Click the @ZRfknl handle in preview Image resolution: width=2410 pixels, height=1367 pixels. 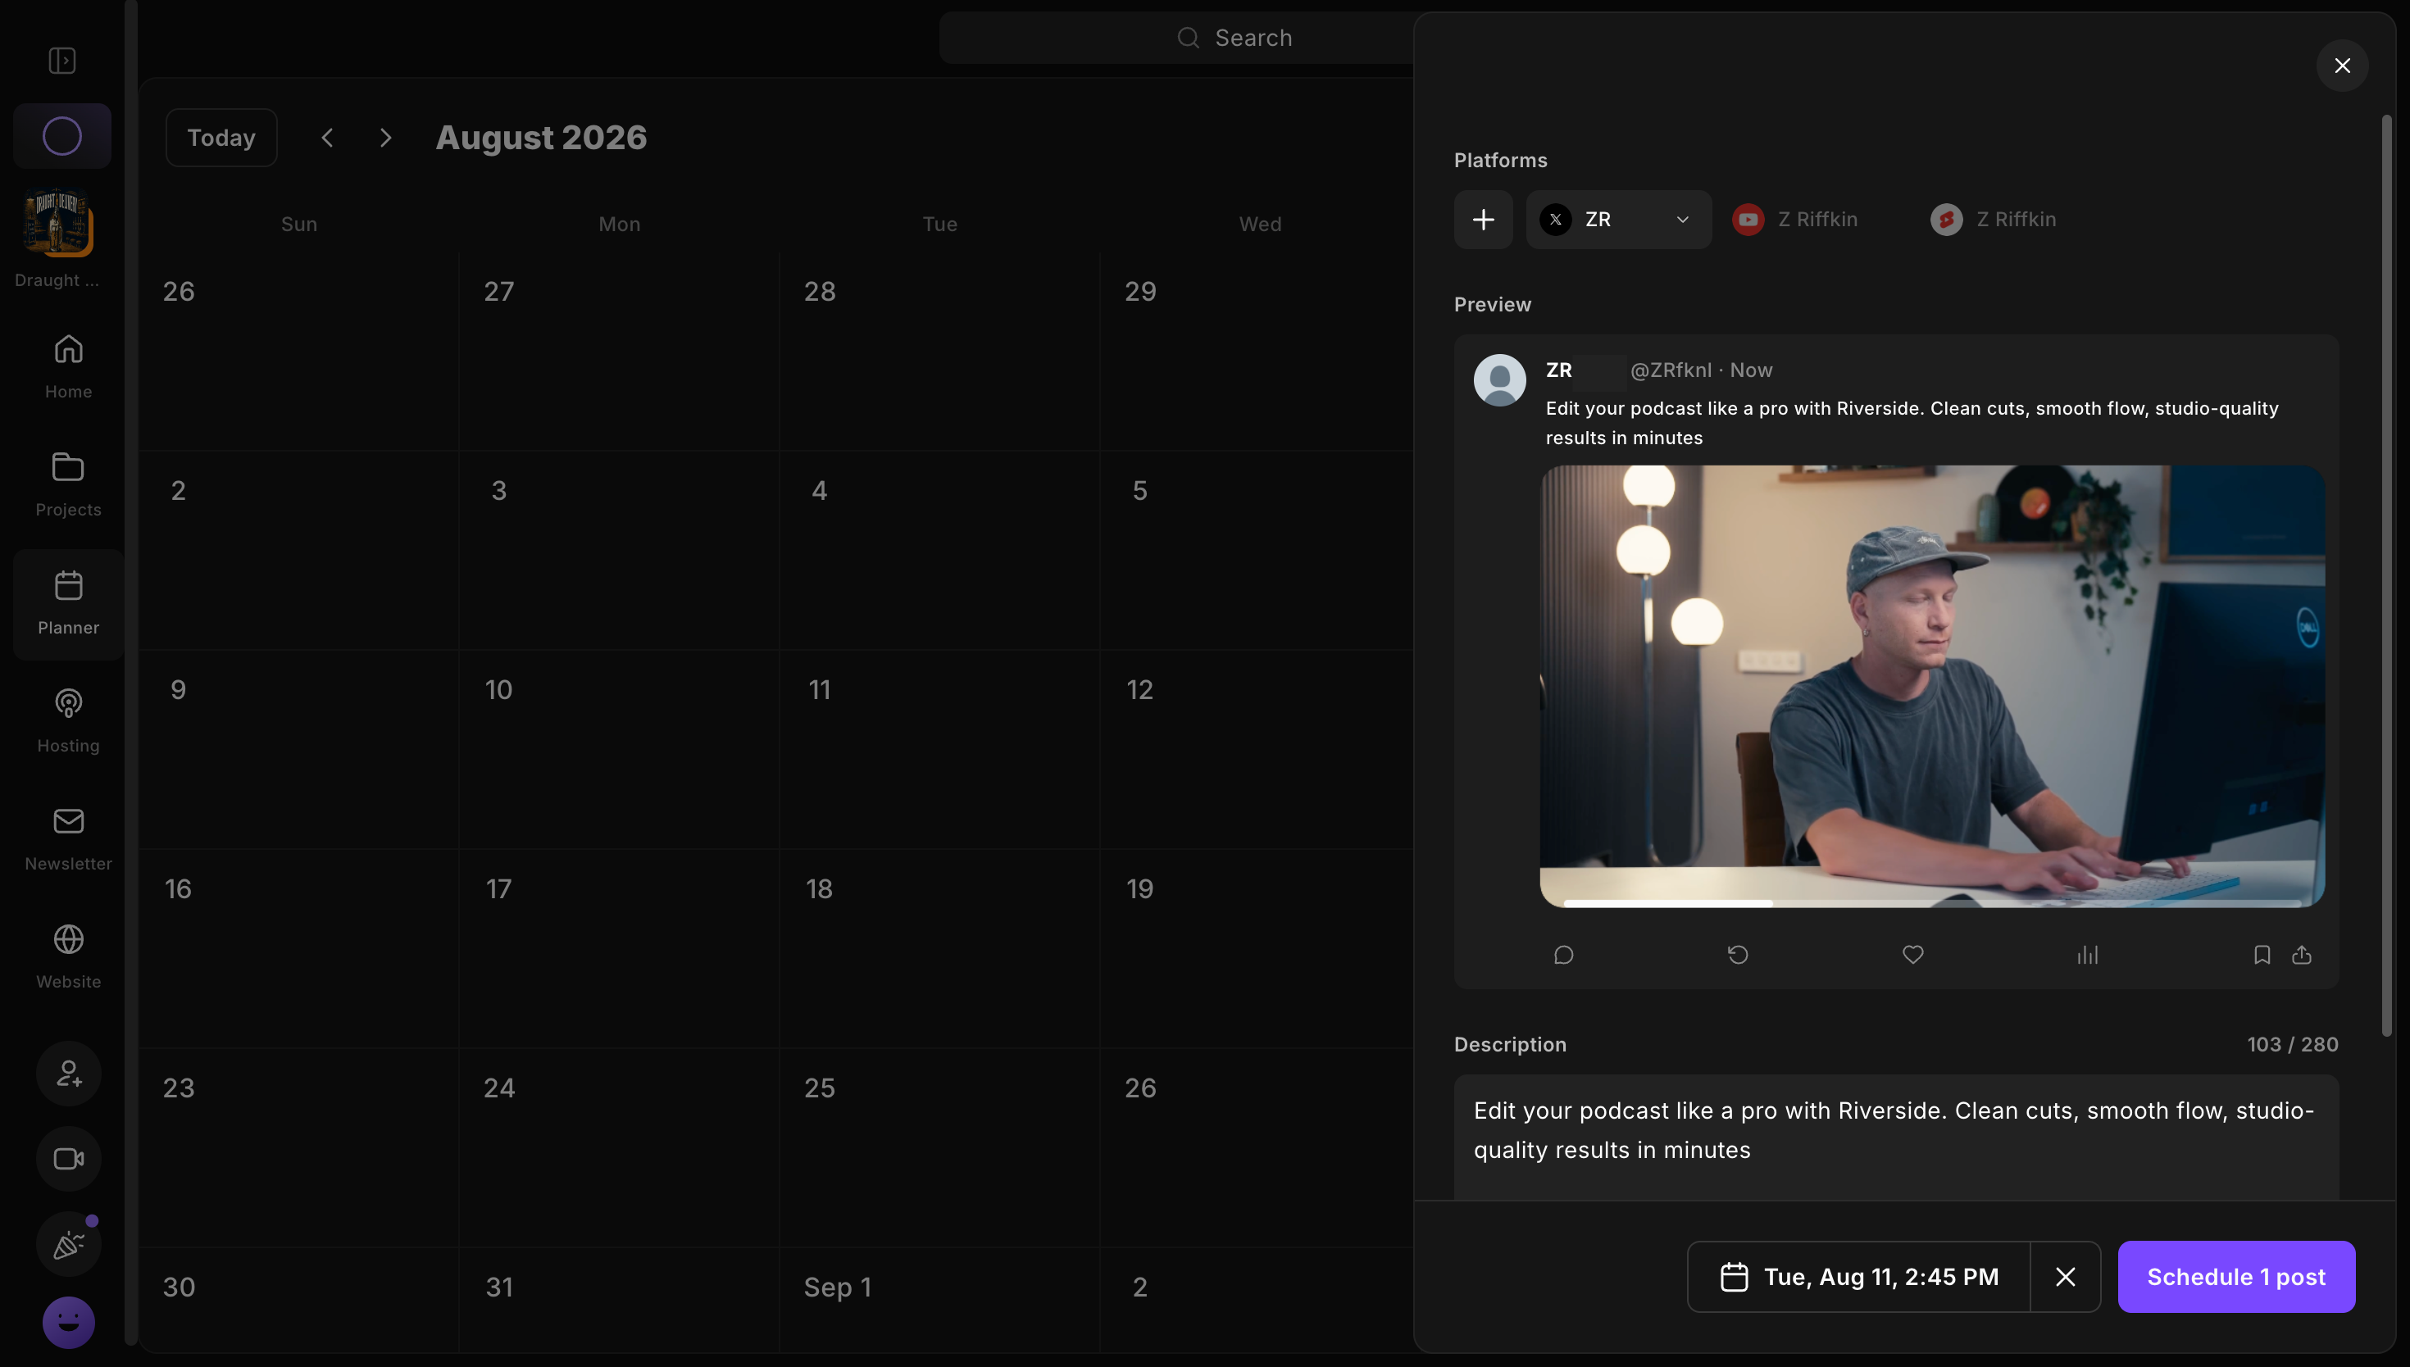(1670, 370)
